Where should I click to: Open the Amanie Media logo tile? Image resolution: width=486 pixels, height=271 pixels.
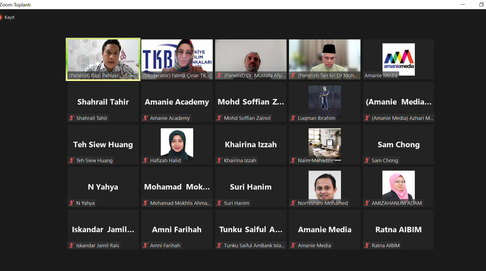pos(399,59)
